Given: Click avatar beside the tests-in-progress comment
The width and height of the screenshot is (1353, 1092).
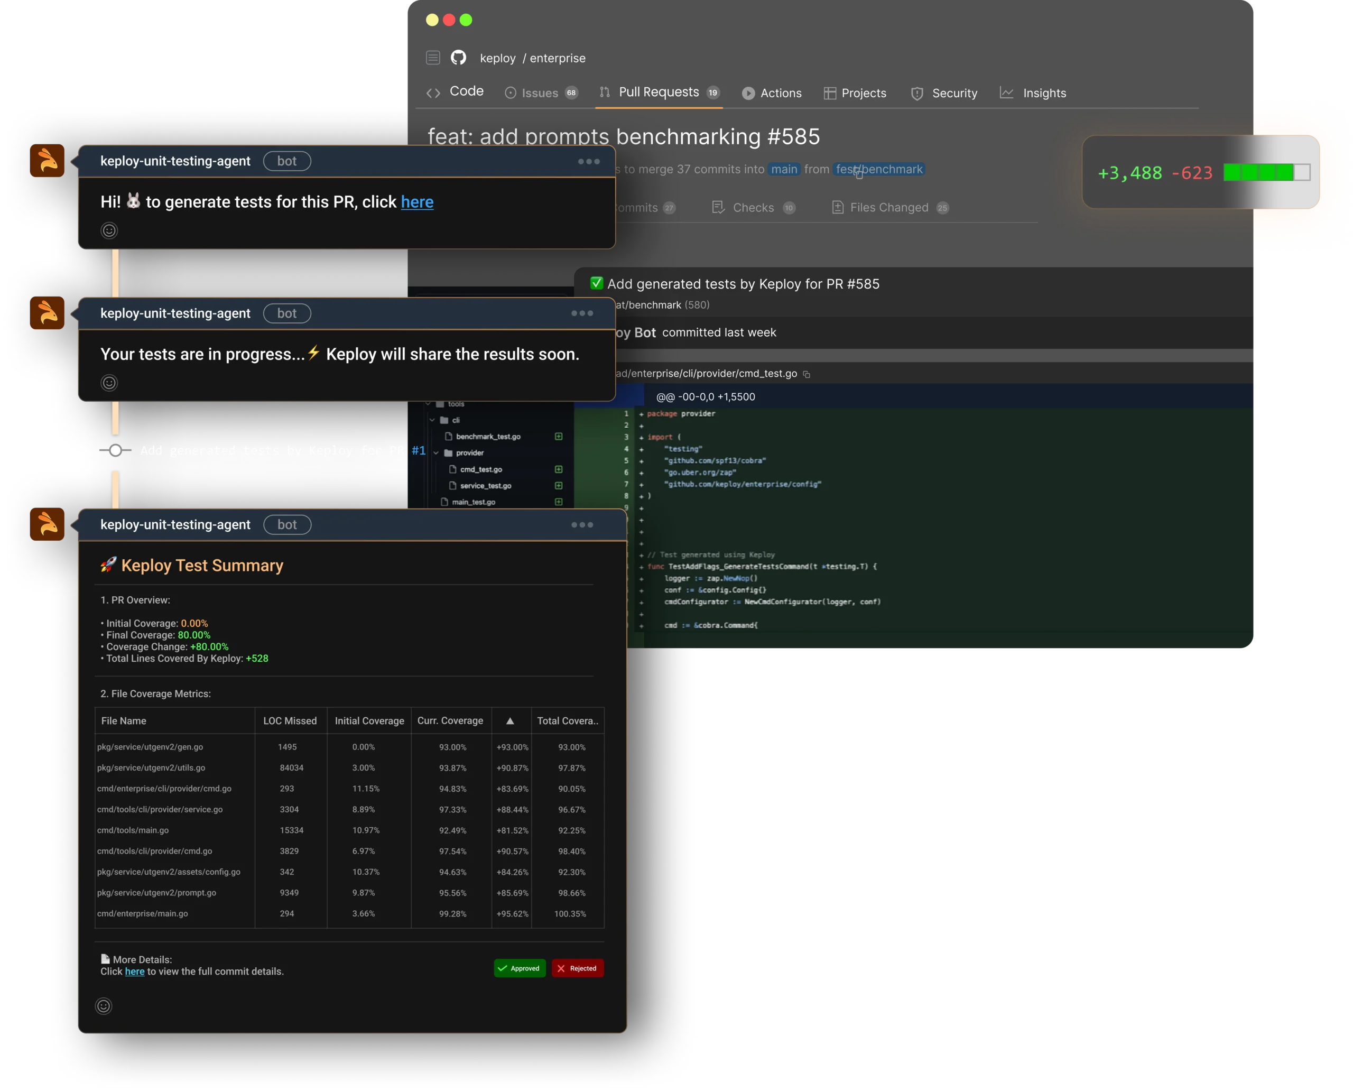Looking at the screenshot, I should [x=47, y=312].
